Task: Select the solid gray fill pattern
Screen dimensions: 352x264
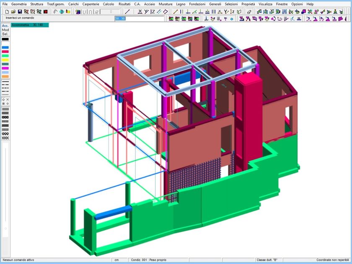Action: (x=5, y=109)
